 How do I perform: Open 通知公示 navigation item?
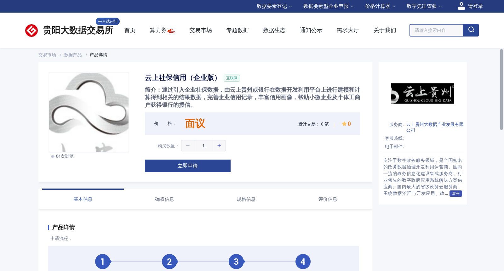point(311,30)
